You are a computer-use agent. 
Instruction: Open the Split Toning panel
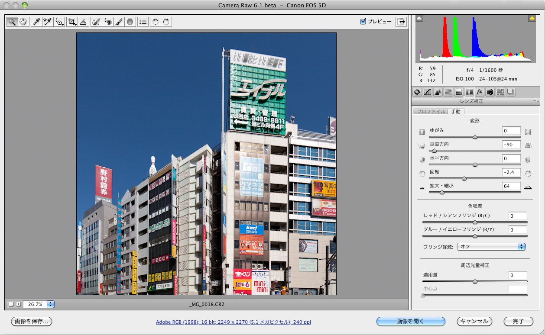[459, 92]
